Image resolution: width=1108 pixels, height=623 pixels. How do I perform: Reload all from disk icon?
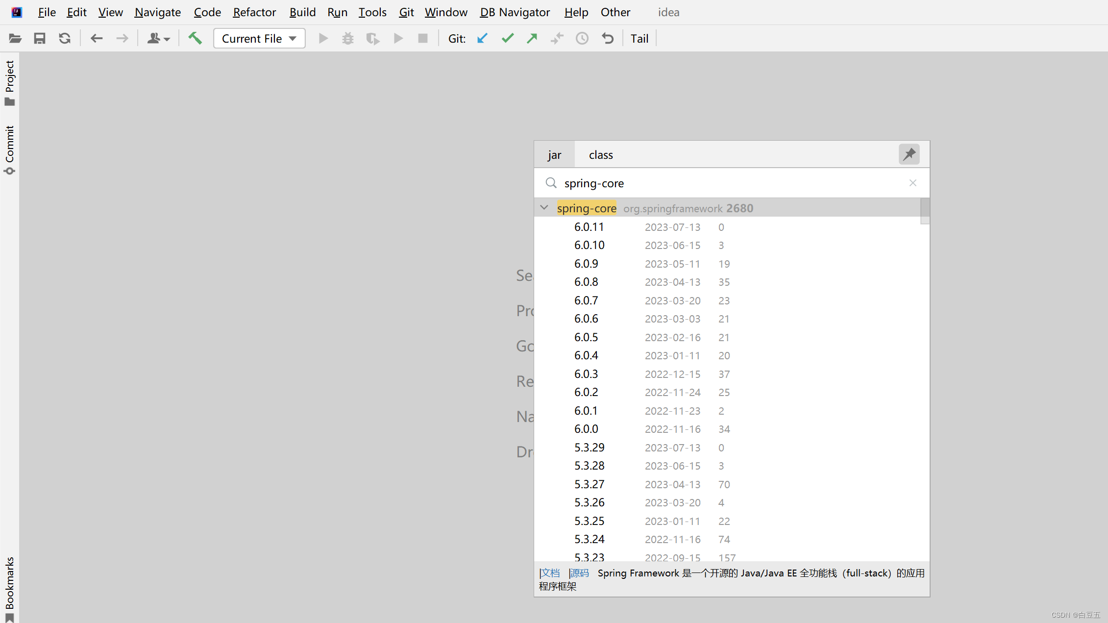click(x=65, y=38)
